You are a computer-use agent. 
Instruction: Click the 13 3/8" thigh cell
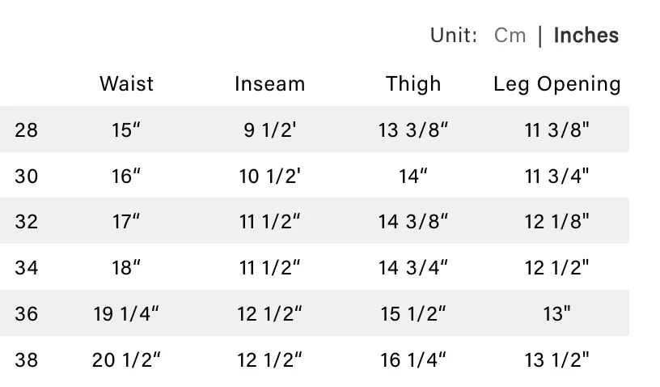tap(413, 130)
